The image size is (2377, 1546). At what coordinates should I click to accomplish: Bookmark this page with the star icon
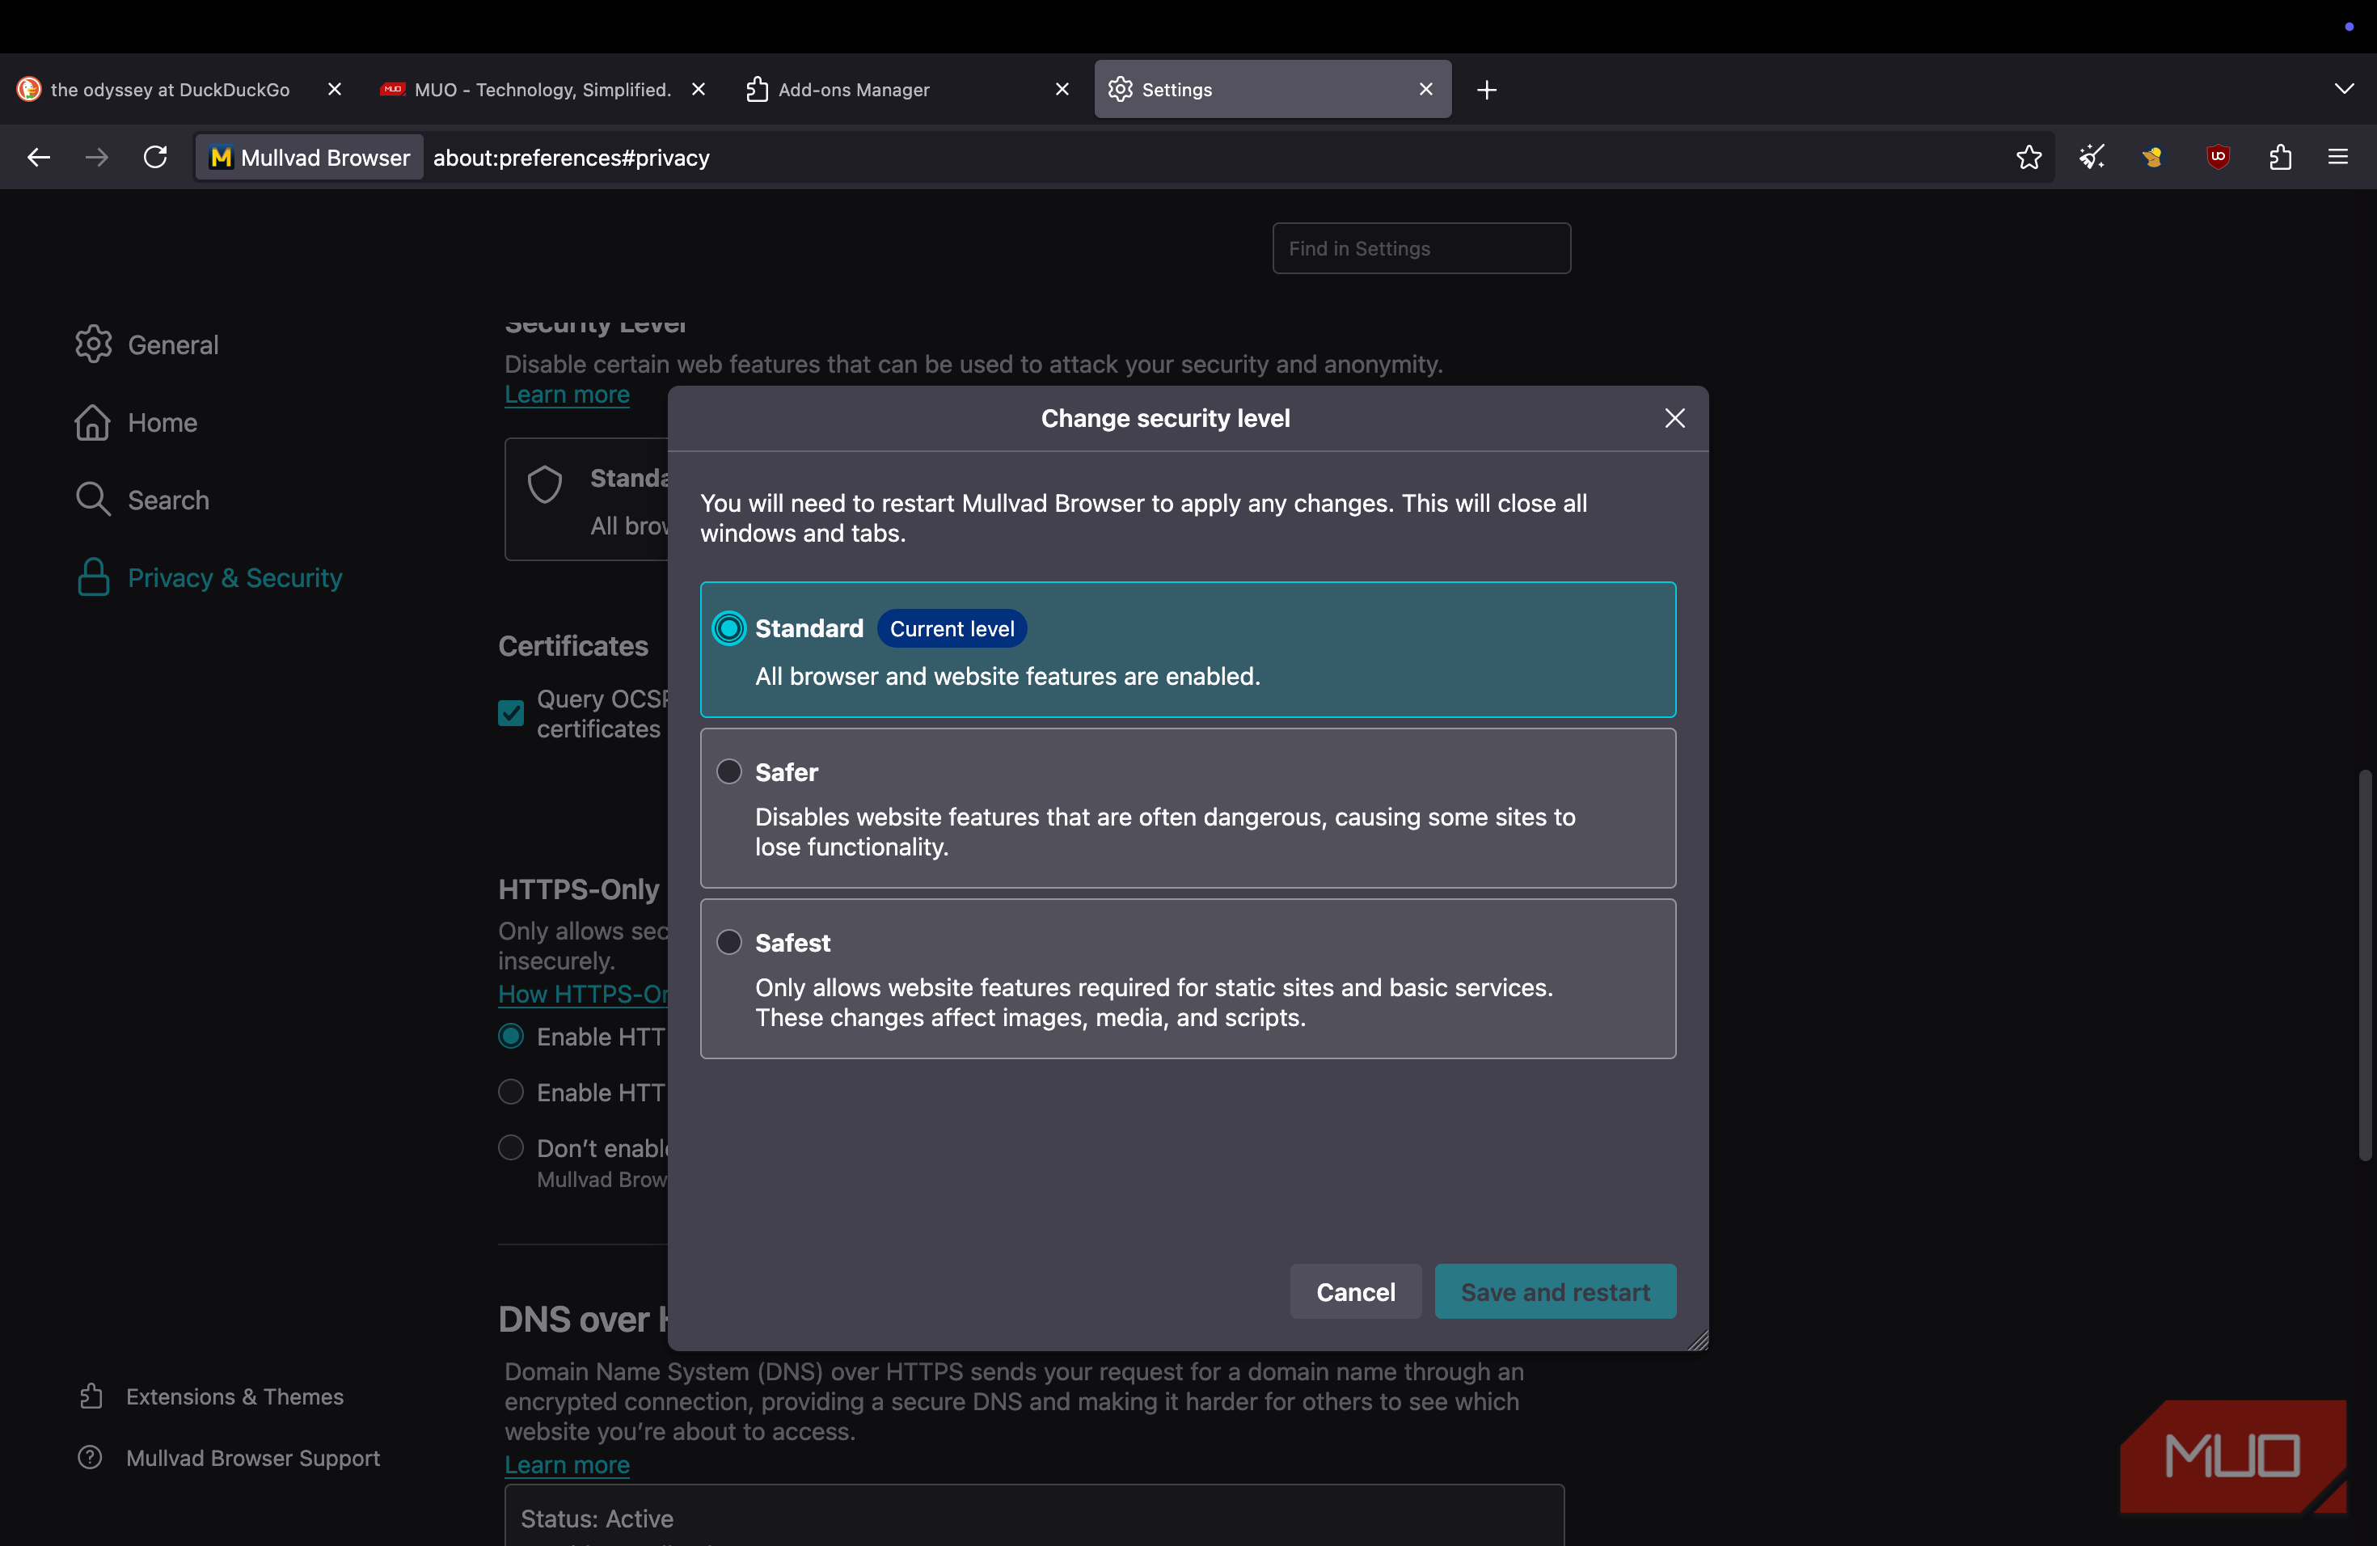coord(2029,157)
